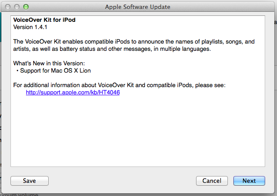The image size is (277, 196).
Task: Open the support.apple.com HT4046 link
Action: pyautogui.click(x=73, y=93)
